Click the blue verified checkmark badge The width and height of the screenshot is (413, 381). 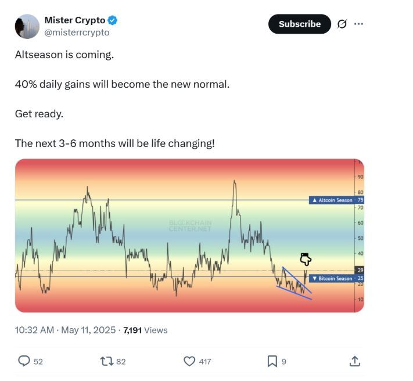[x=113, y=20]
